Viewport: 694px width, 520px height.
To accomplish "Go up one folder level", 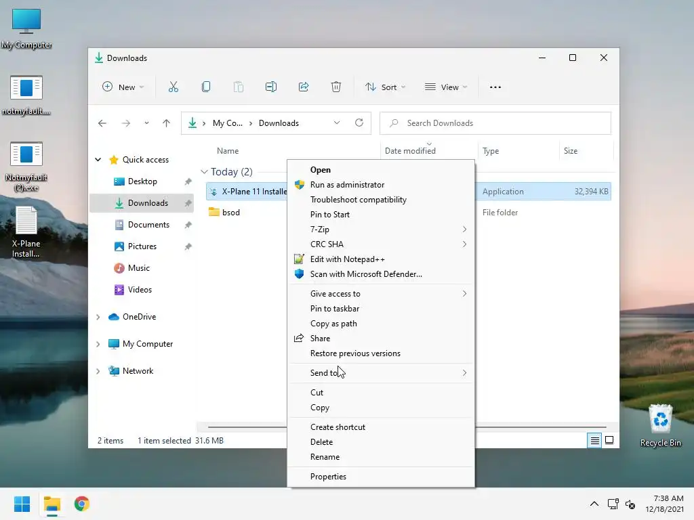I will [167, 123].
